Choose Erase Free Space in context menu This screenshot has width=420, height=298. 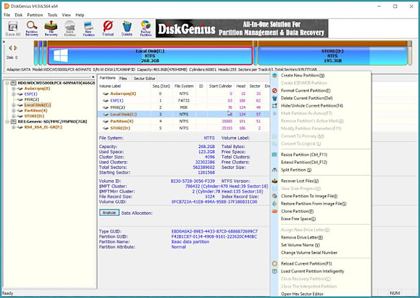click(x=298, y=219)
